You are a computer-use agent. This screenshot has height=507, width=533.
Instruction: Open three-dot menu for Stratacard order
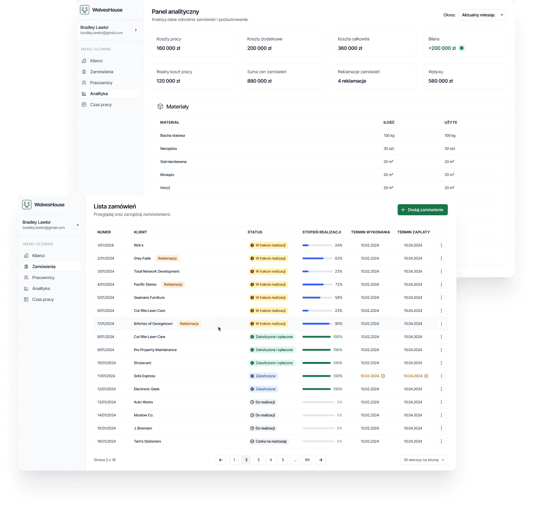coord(441,363)
